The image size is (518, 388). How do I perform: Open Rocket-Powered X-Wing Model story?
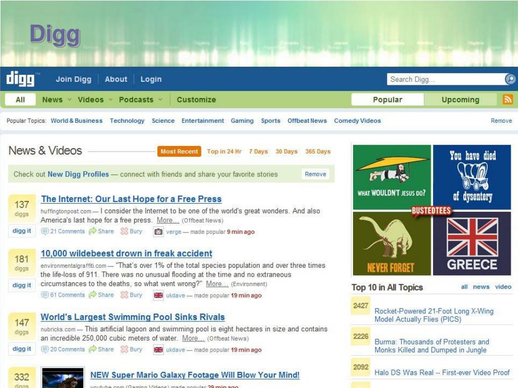(x=434, y=315)
